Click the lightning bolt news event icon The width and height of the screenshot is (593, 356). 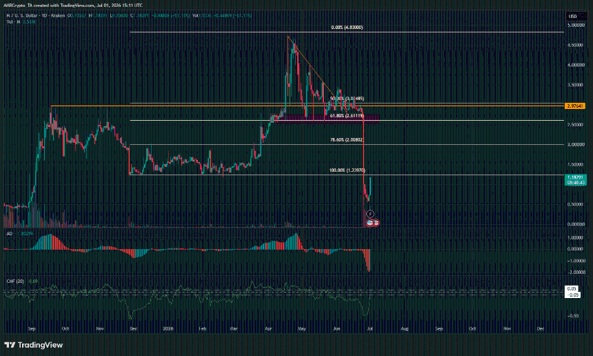(370, 214)
